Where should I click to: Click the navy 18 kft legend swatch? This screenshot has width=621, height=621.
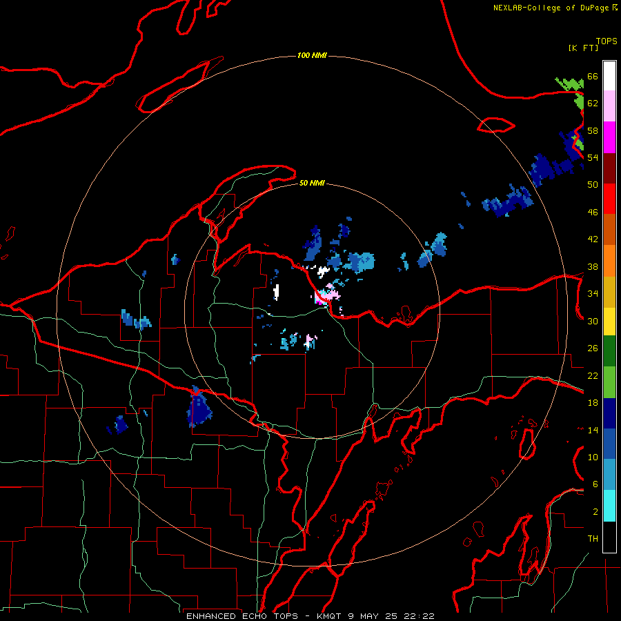click(x=609, y=413)
